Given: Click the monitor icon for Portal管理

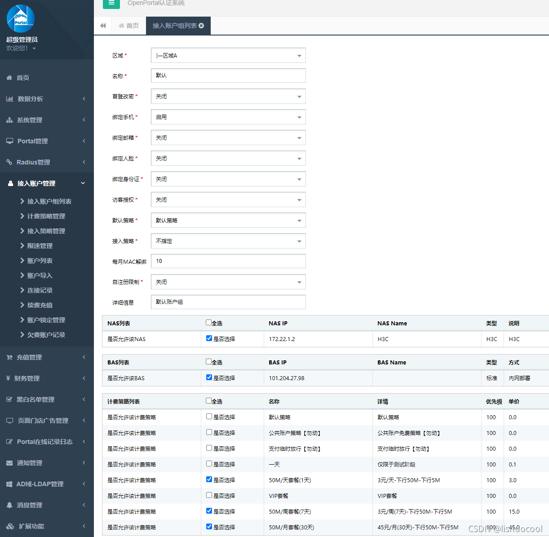Looking at the screenshot, I should point(10,141).
